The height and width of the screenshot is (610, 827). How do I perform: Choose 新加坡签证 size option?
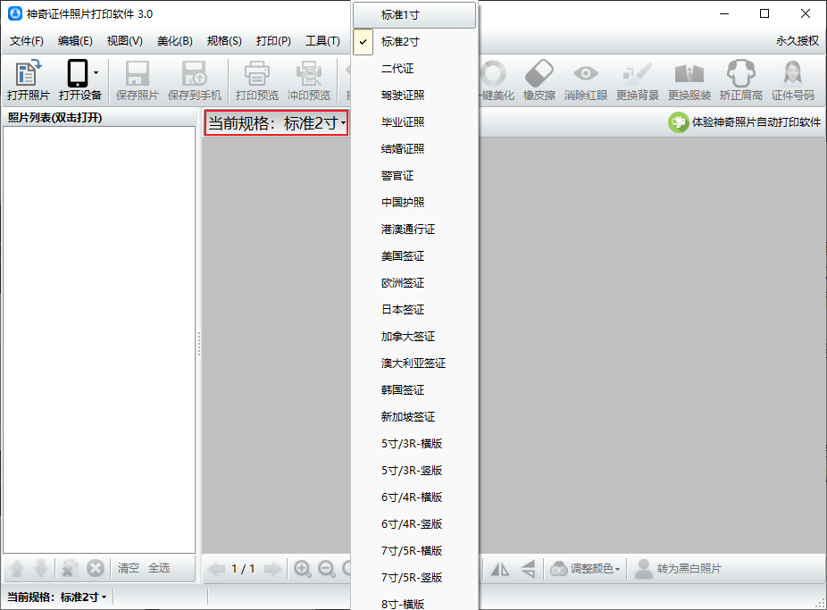tap(414, 417)
